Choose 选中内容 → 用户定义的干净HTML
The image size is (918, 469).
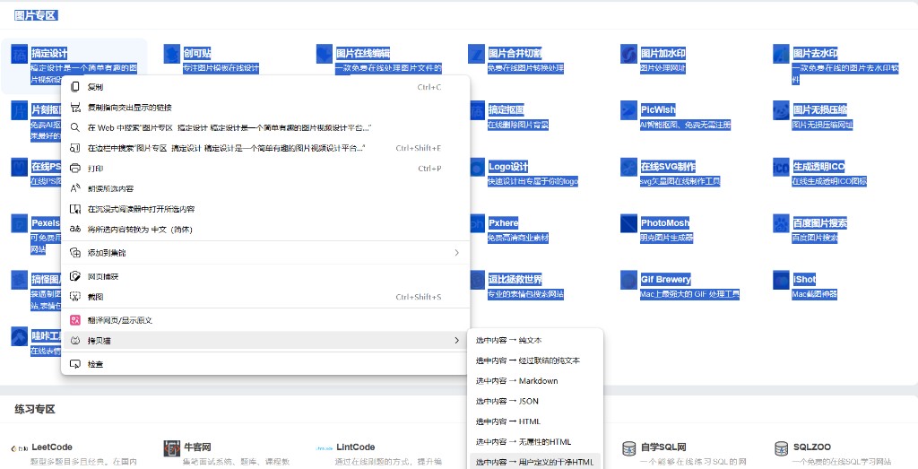tap(536, 462)
